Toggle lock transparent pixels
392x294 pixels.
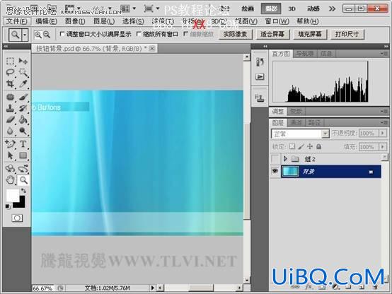pos(292,146)
